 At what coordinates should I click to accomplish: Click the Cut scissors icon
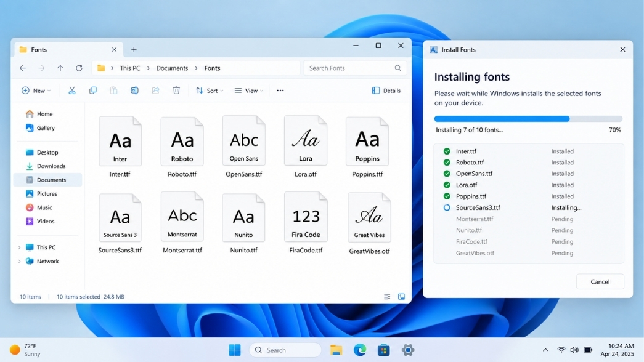[x=72, y=90]
